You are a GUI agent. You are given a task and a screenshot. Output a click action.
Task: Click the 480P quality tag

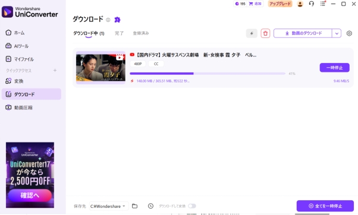(x=138, y=64)
